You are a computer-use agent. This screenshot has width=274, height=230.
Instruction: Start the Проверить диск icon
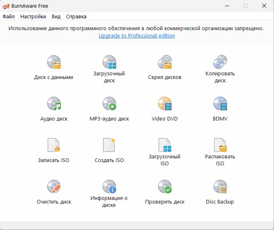tap(165, 186)
